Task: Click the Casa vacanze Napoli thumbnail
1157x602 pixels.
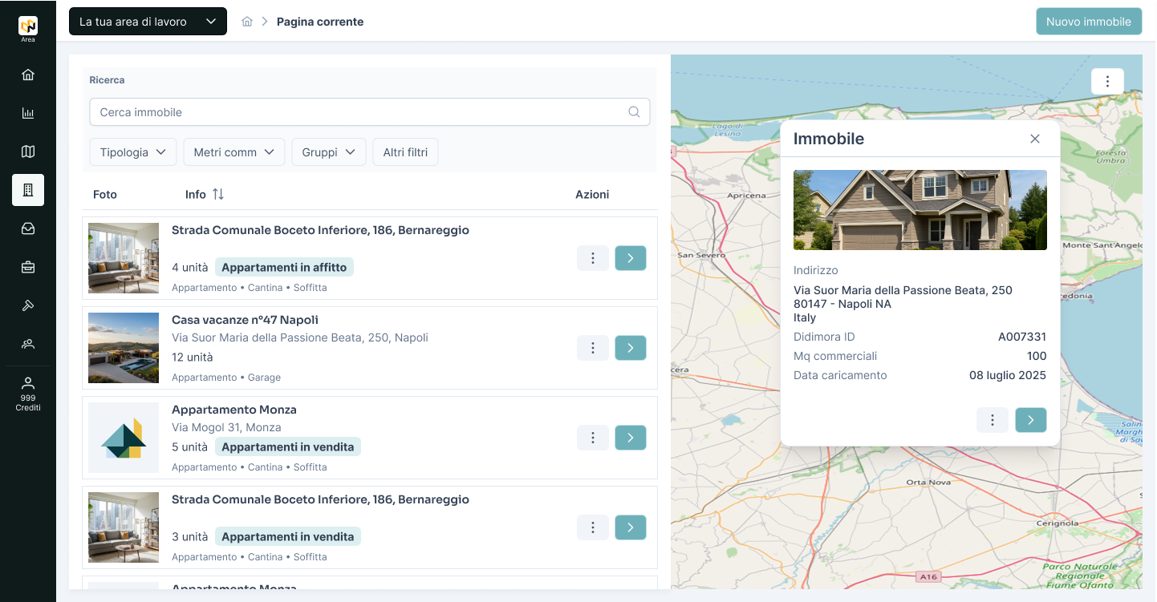Action: pyautogui.click(x=124, y=348)
